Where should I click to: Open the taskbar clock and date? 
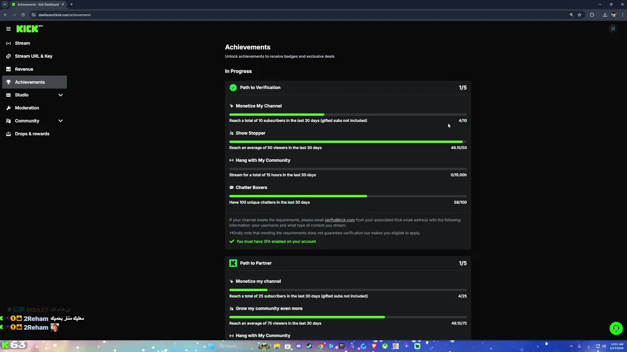click(617, 346)
